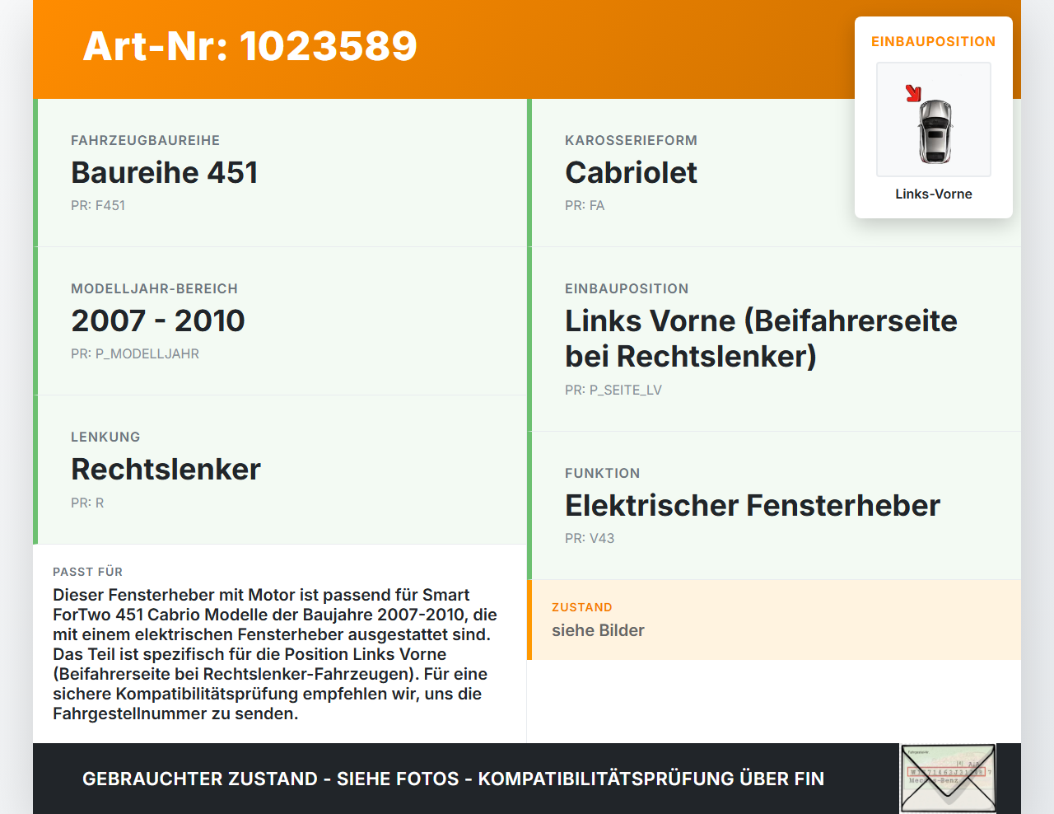The width and height of the screenshot is (1054, 814).
Task: Click the vehicle registration document thumbnail
Action: (948, 779)
